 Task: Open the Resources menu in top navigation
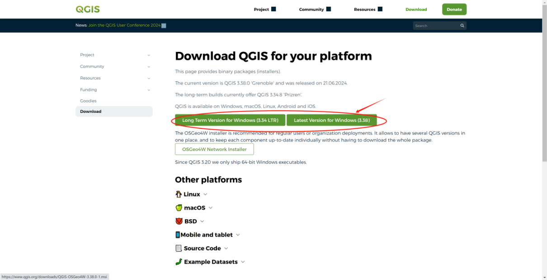coord(368,9)
